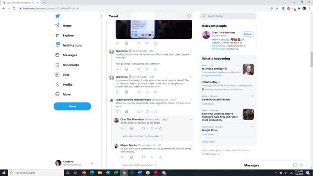
Task: Follow Chan The Filmmaker
Action: pos(247,34)
